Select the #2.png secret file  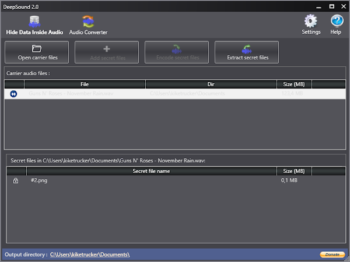coord(39,180)
